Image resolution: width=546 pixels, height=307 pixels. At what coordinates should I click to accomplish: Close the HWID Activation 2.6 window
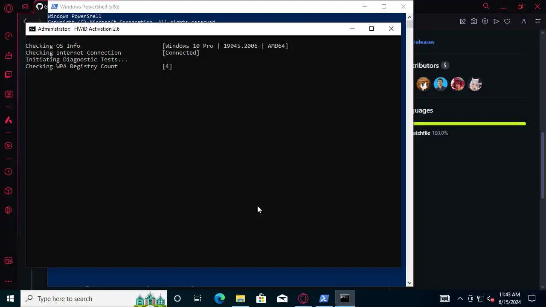click(391, 29)
